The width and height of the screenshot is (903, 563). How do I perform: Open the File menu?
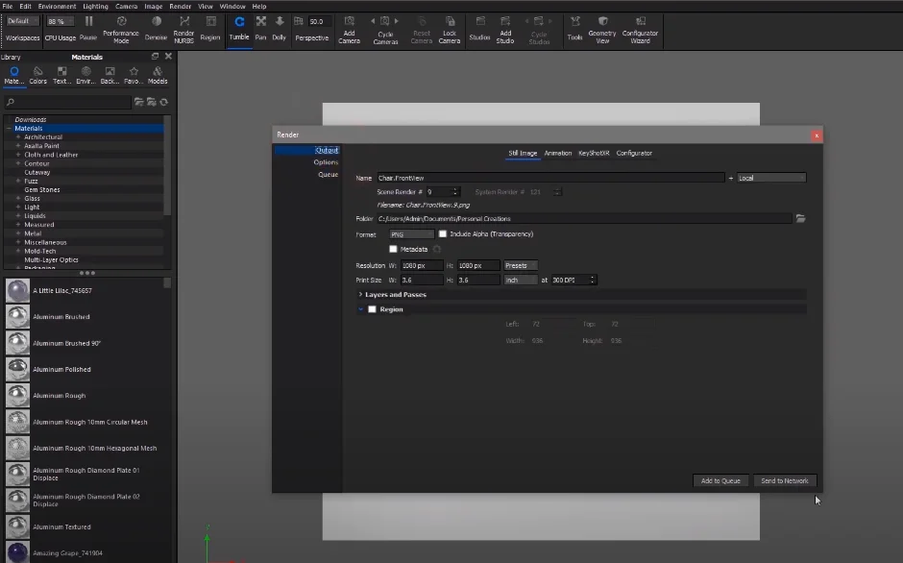[x=8, y=7]
